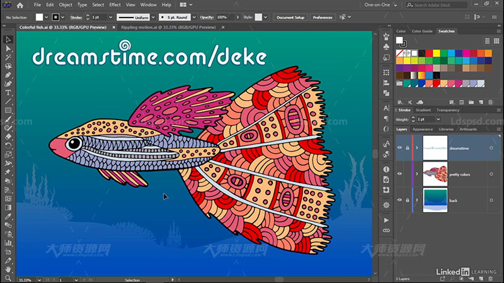Open the One-on-One workspace dropdown
The image size is (504, 283).
click(381, 5)
